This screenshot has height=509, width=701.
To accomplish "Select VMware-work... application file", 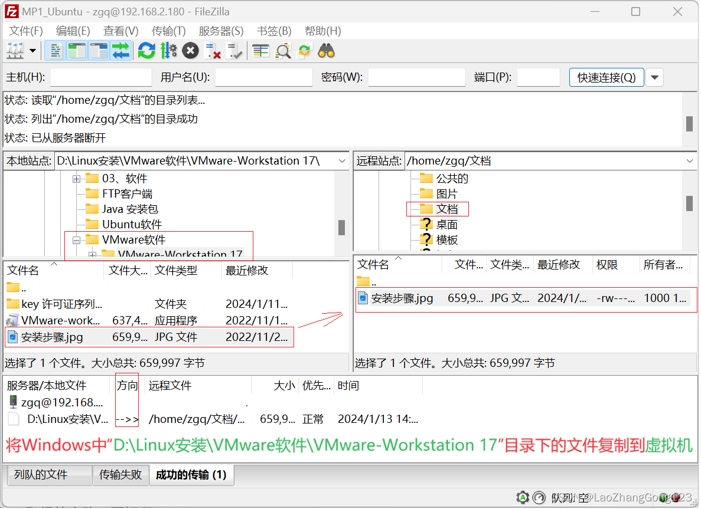I will click(148, 321).
